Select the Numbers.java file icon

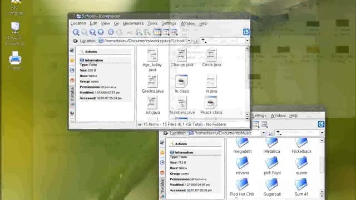(x=182, y=102)
